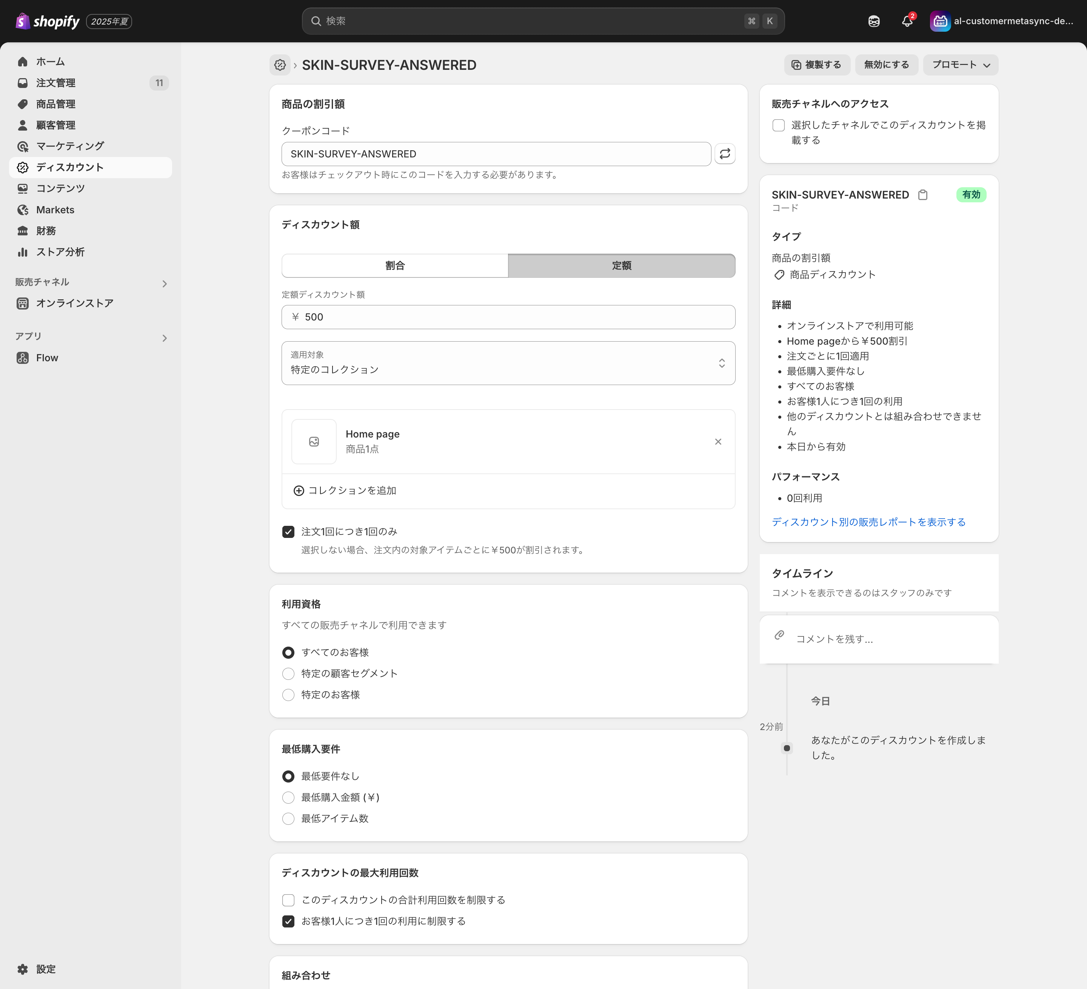
Task: Expand 販売チャネル section chevron
Action: tap(165, 283)
